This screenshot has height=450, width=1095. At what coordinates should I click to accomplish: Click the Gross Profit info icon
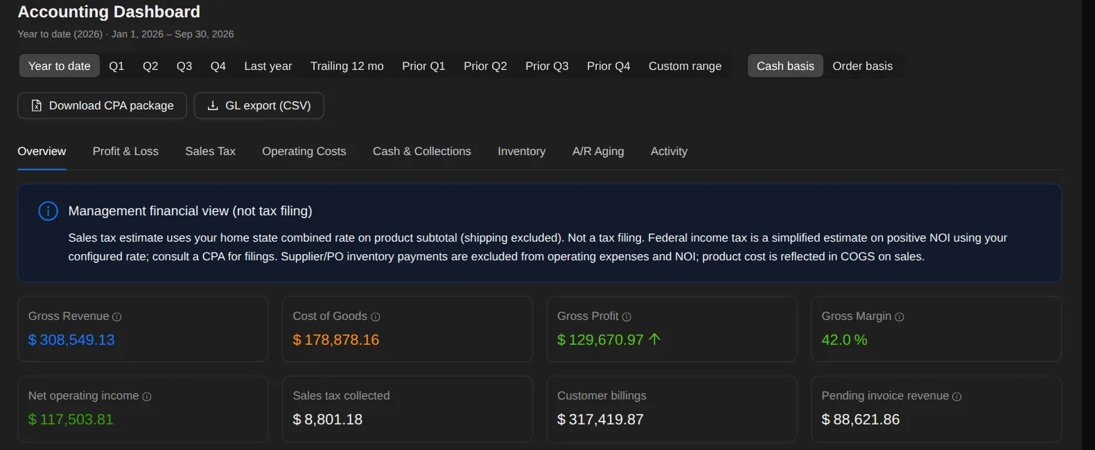point(627,317)
